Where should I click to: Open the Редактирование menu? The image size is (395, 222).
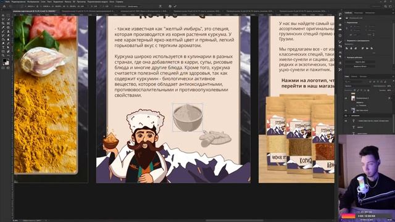19,1
